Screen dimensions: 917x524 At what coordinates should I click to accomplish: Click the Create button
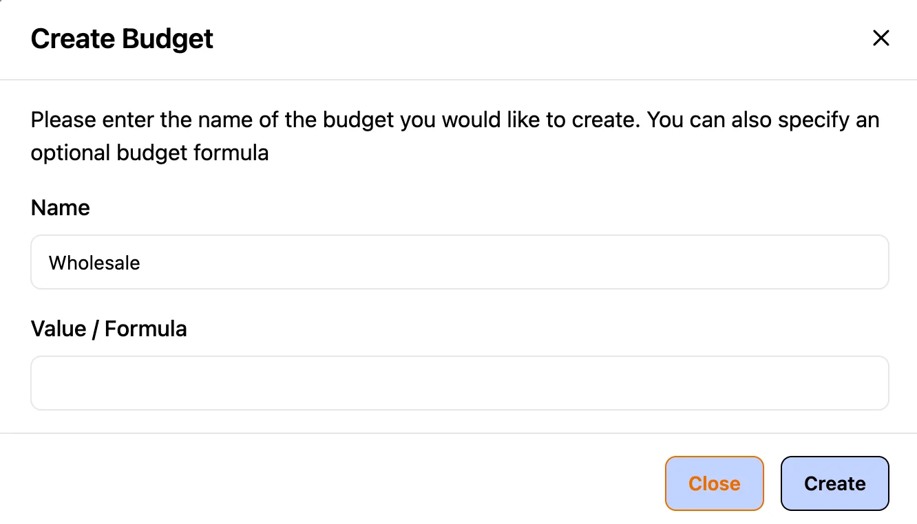tap(834, 483)
